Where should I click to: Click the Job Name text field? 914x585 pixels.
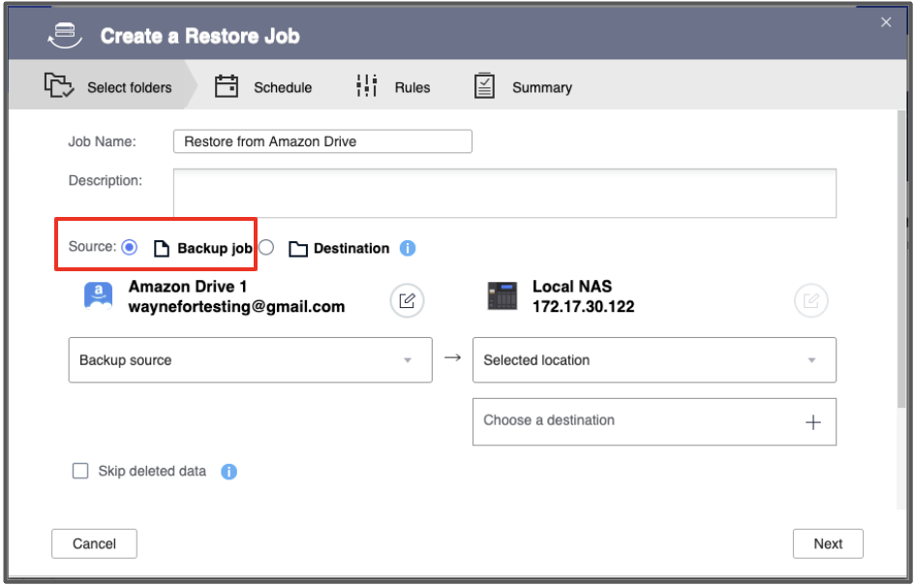point(321,141)
